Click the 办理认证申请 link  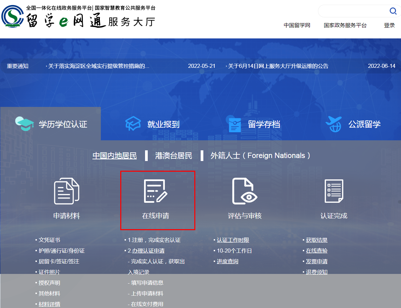148,251
